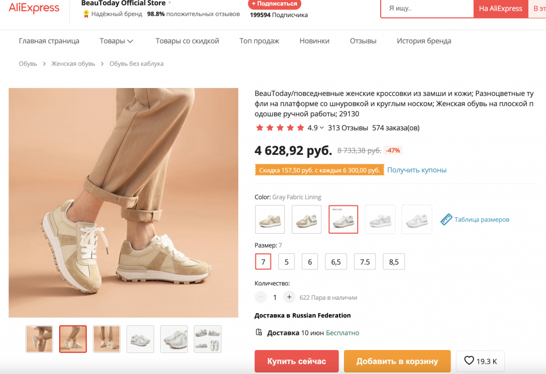The width and height of the screenshot is (546, 374).
Task: Select size 5 option
Action: click(286, 262)
